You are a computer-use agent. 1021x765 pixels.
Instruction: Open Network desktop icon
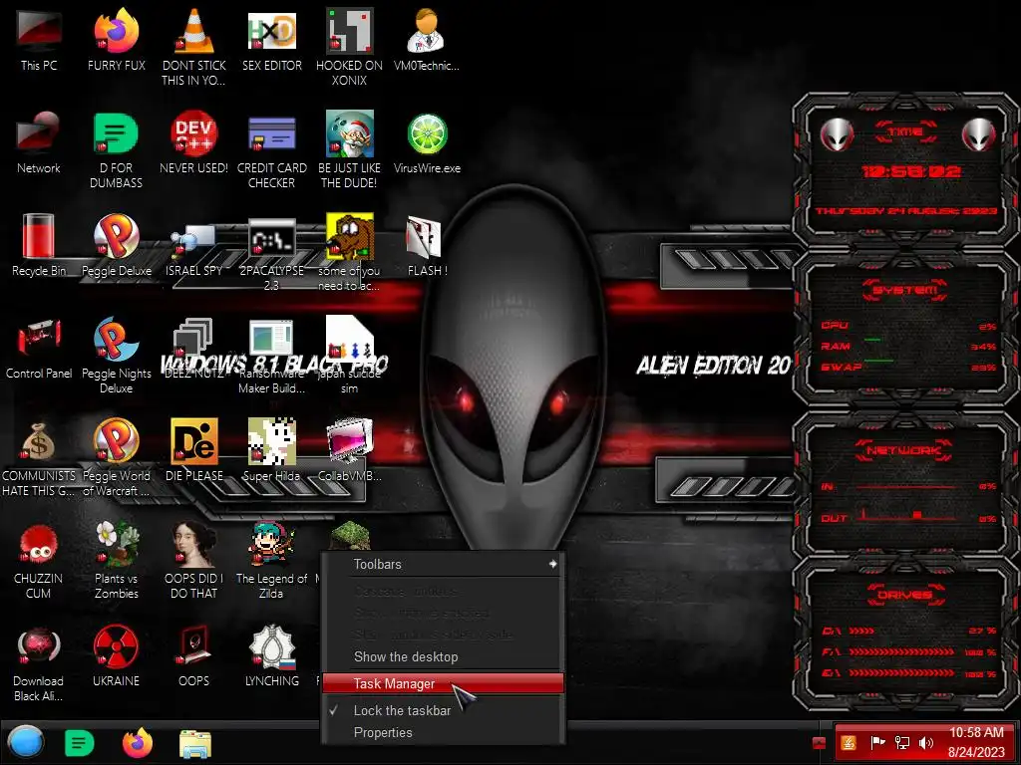(x=39, y=133)
